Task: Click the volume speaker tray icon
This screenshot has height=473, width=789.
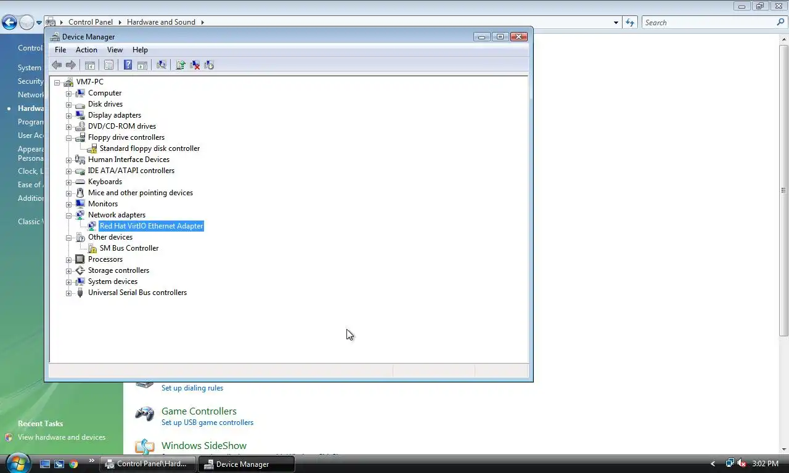Action: [x=742, y=464]
